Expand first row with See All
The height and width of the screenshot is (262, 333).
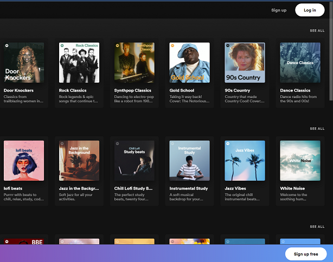(x=317, y=31)
